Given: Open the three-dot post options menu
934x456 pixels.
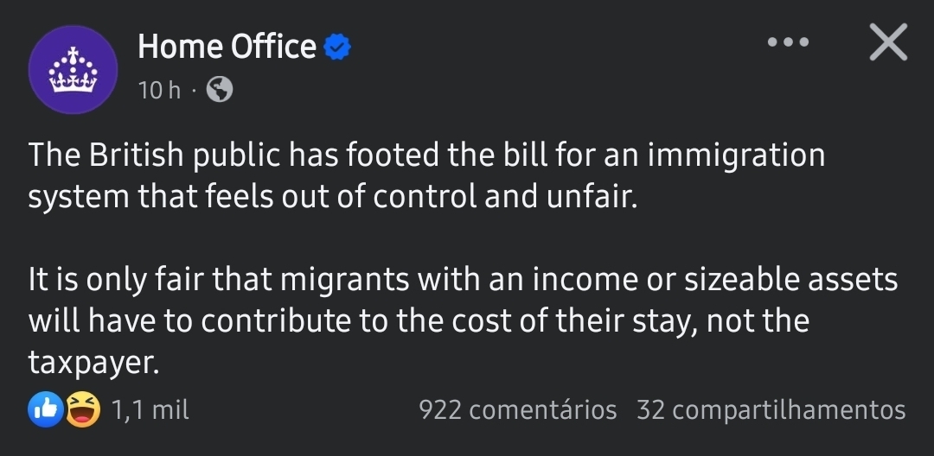Looking at the screenshot, I should click(x=788, y=41).
